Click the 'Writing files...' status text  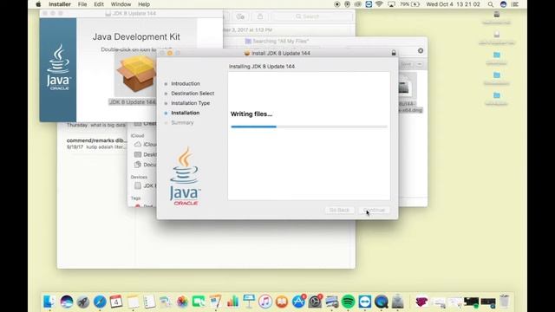[x=251, y=114]
